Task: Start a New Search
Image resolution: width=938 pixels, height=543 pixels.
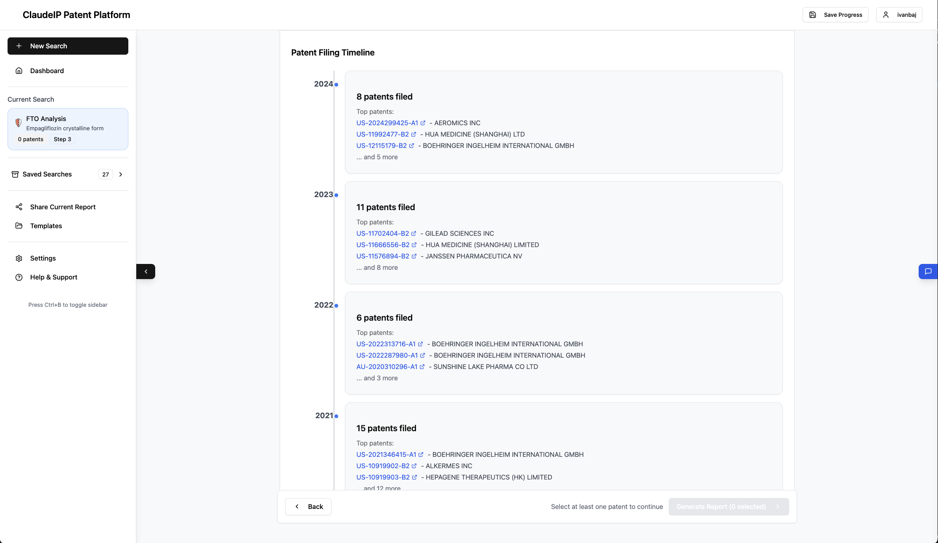Action: click(x=68, y=46)
